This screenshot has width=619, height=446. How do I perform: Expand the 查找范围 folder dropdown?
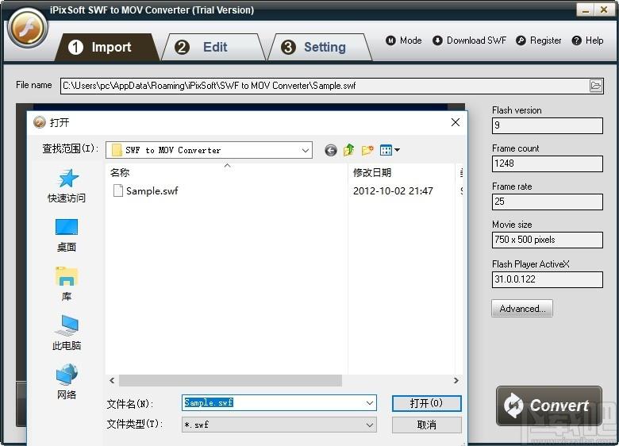(305, 150)
